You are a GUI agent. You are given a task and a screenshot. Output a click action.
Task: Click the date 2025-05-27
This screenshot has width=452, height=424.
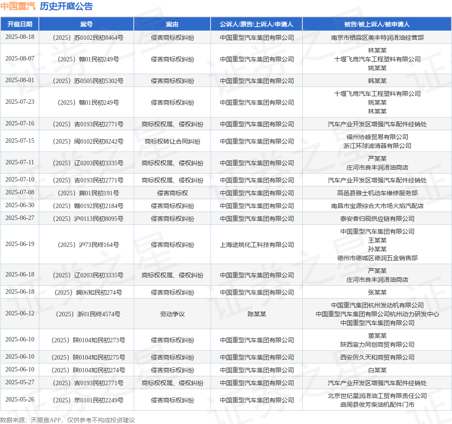[x=19, y=382]
